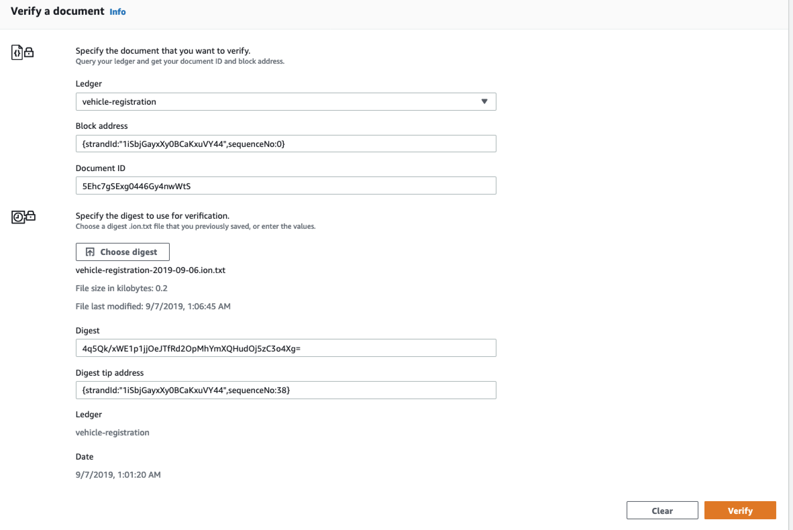
Task: Click the clock-with-lock digest icon
Action: pyautogui.click(x=23, y=217)
